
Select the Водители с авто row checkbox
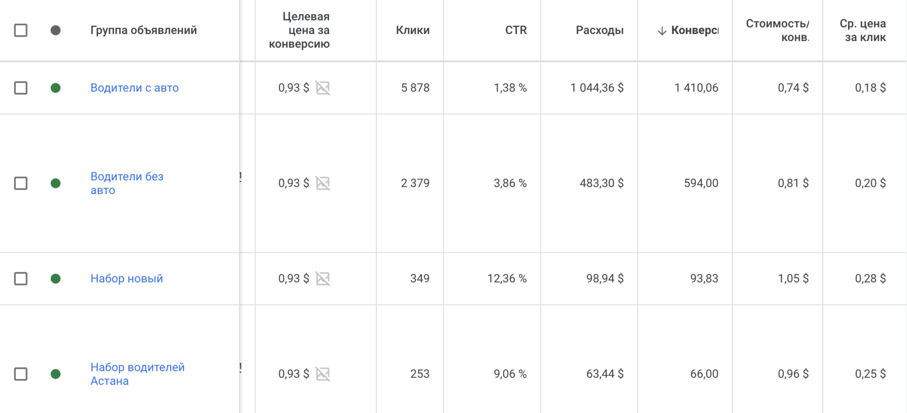point(21,88)
